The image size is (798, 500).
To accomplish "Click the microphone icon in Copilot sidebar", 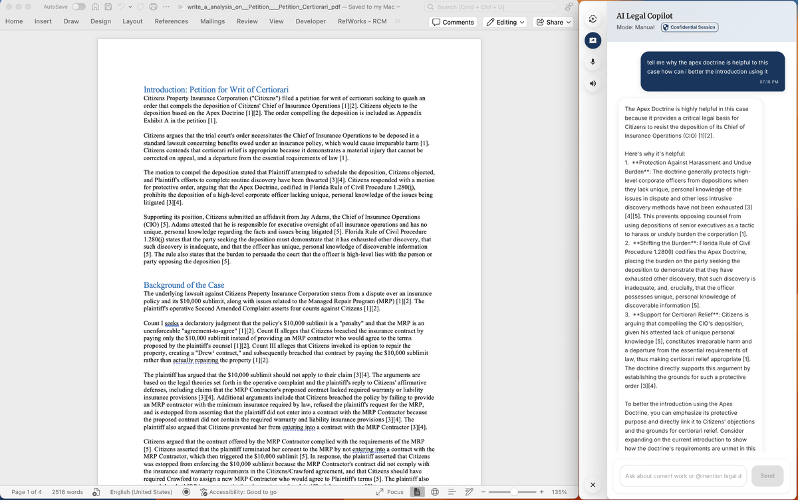I will click(593, 62).
